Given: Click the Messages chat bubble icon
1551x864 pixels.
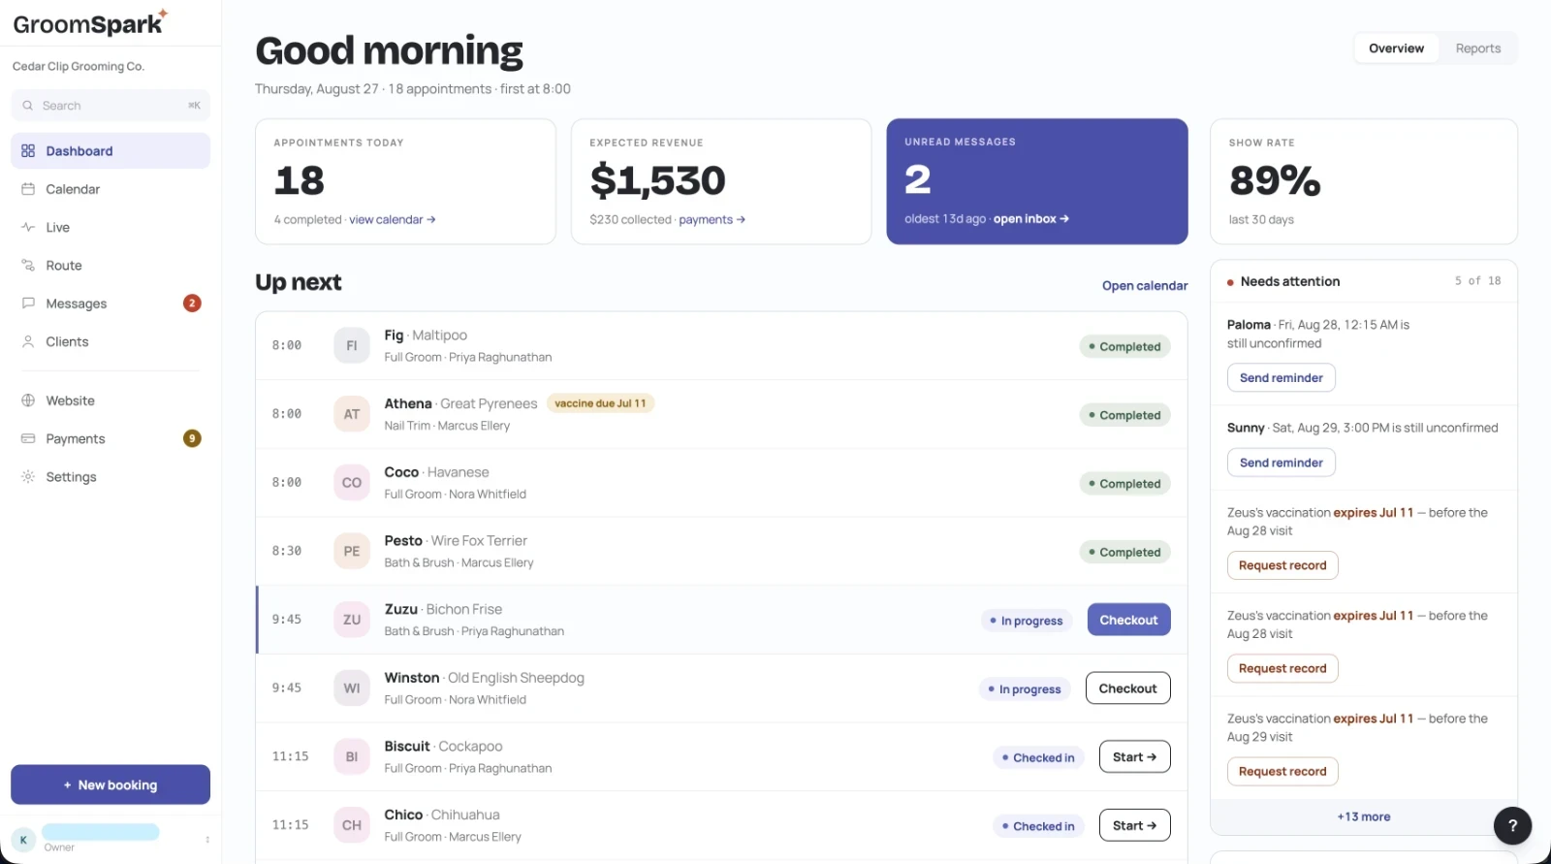Looking at the screenshot, I should click(x=28, y=304).
